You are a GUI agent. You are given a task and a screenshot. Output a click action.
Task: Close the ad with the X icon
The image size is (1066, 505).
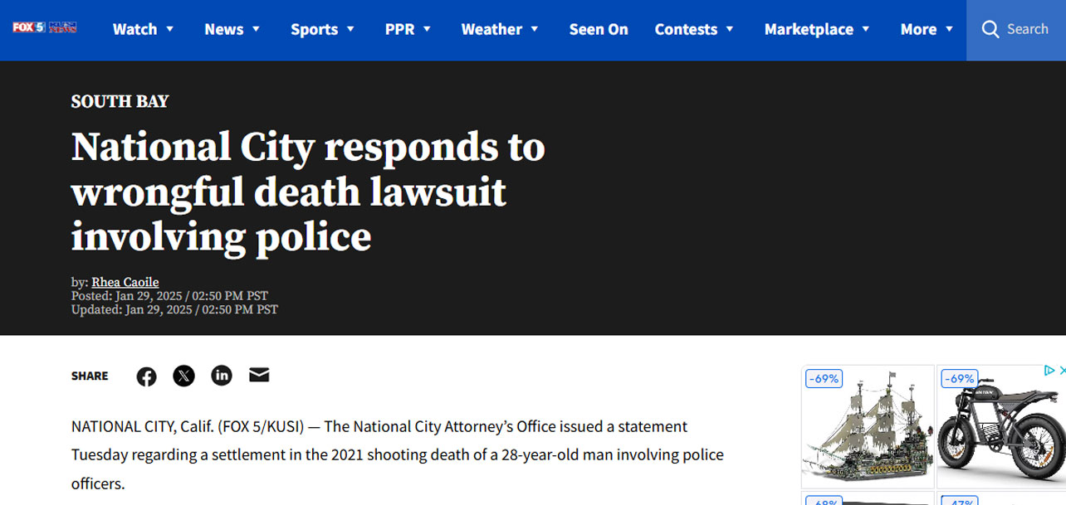1061,371
